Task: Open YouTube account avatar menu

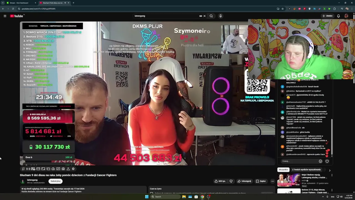Action: (346, 16)
